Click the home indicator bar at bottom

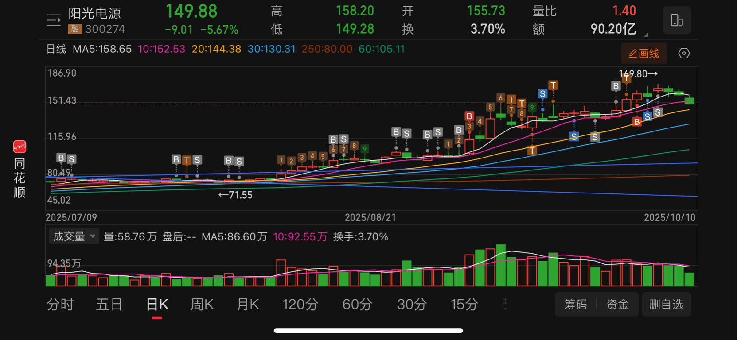368,331
